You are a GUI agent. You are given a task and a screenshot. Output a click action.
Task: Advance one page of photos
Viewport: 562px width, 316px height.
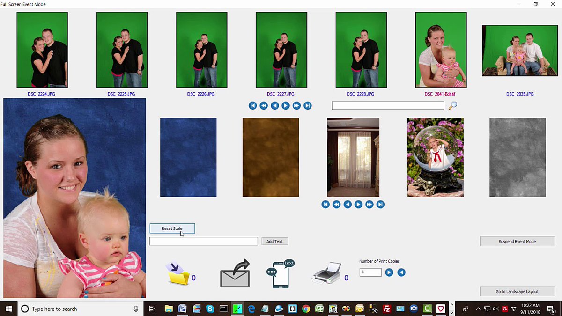[296, 106]
